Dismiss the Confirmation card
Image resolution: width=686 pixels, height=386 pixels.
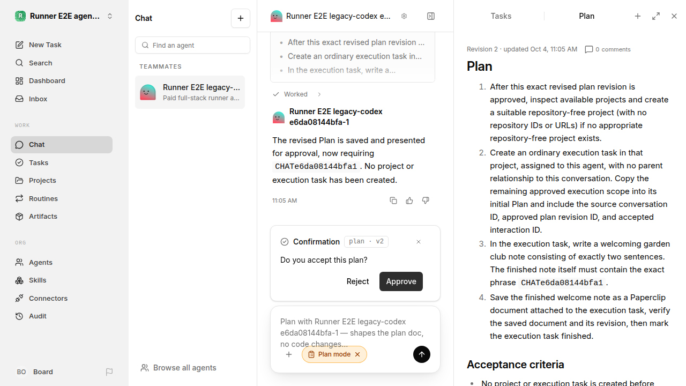tap(419, 242)
